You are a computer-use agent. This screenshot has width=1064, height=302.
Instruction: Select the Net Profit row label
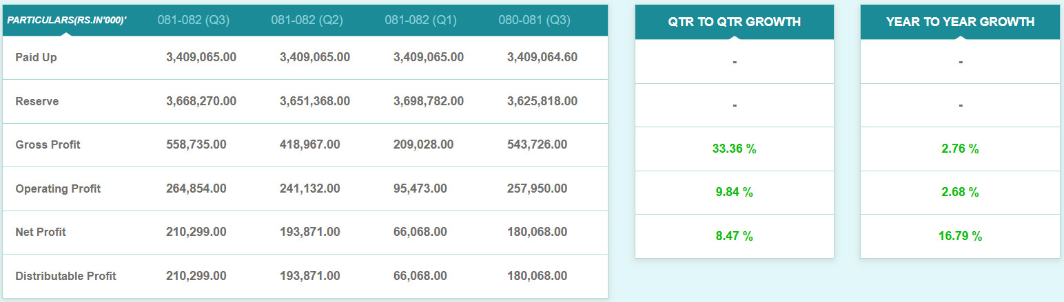click(x=41, y=233)
